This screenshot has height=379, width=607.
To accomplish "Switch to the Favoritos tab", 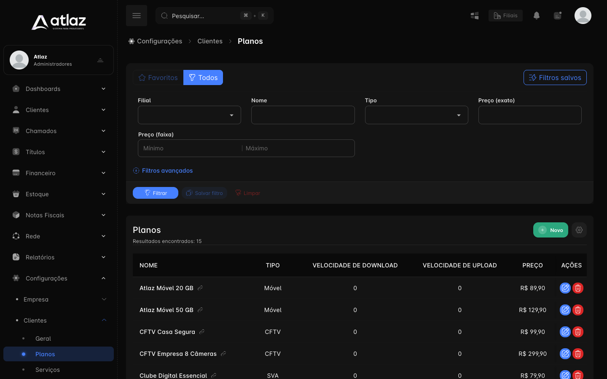I will (x=158, y=77).
